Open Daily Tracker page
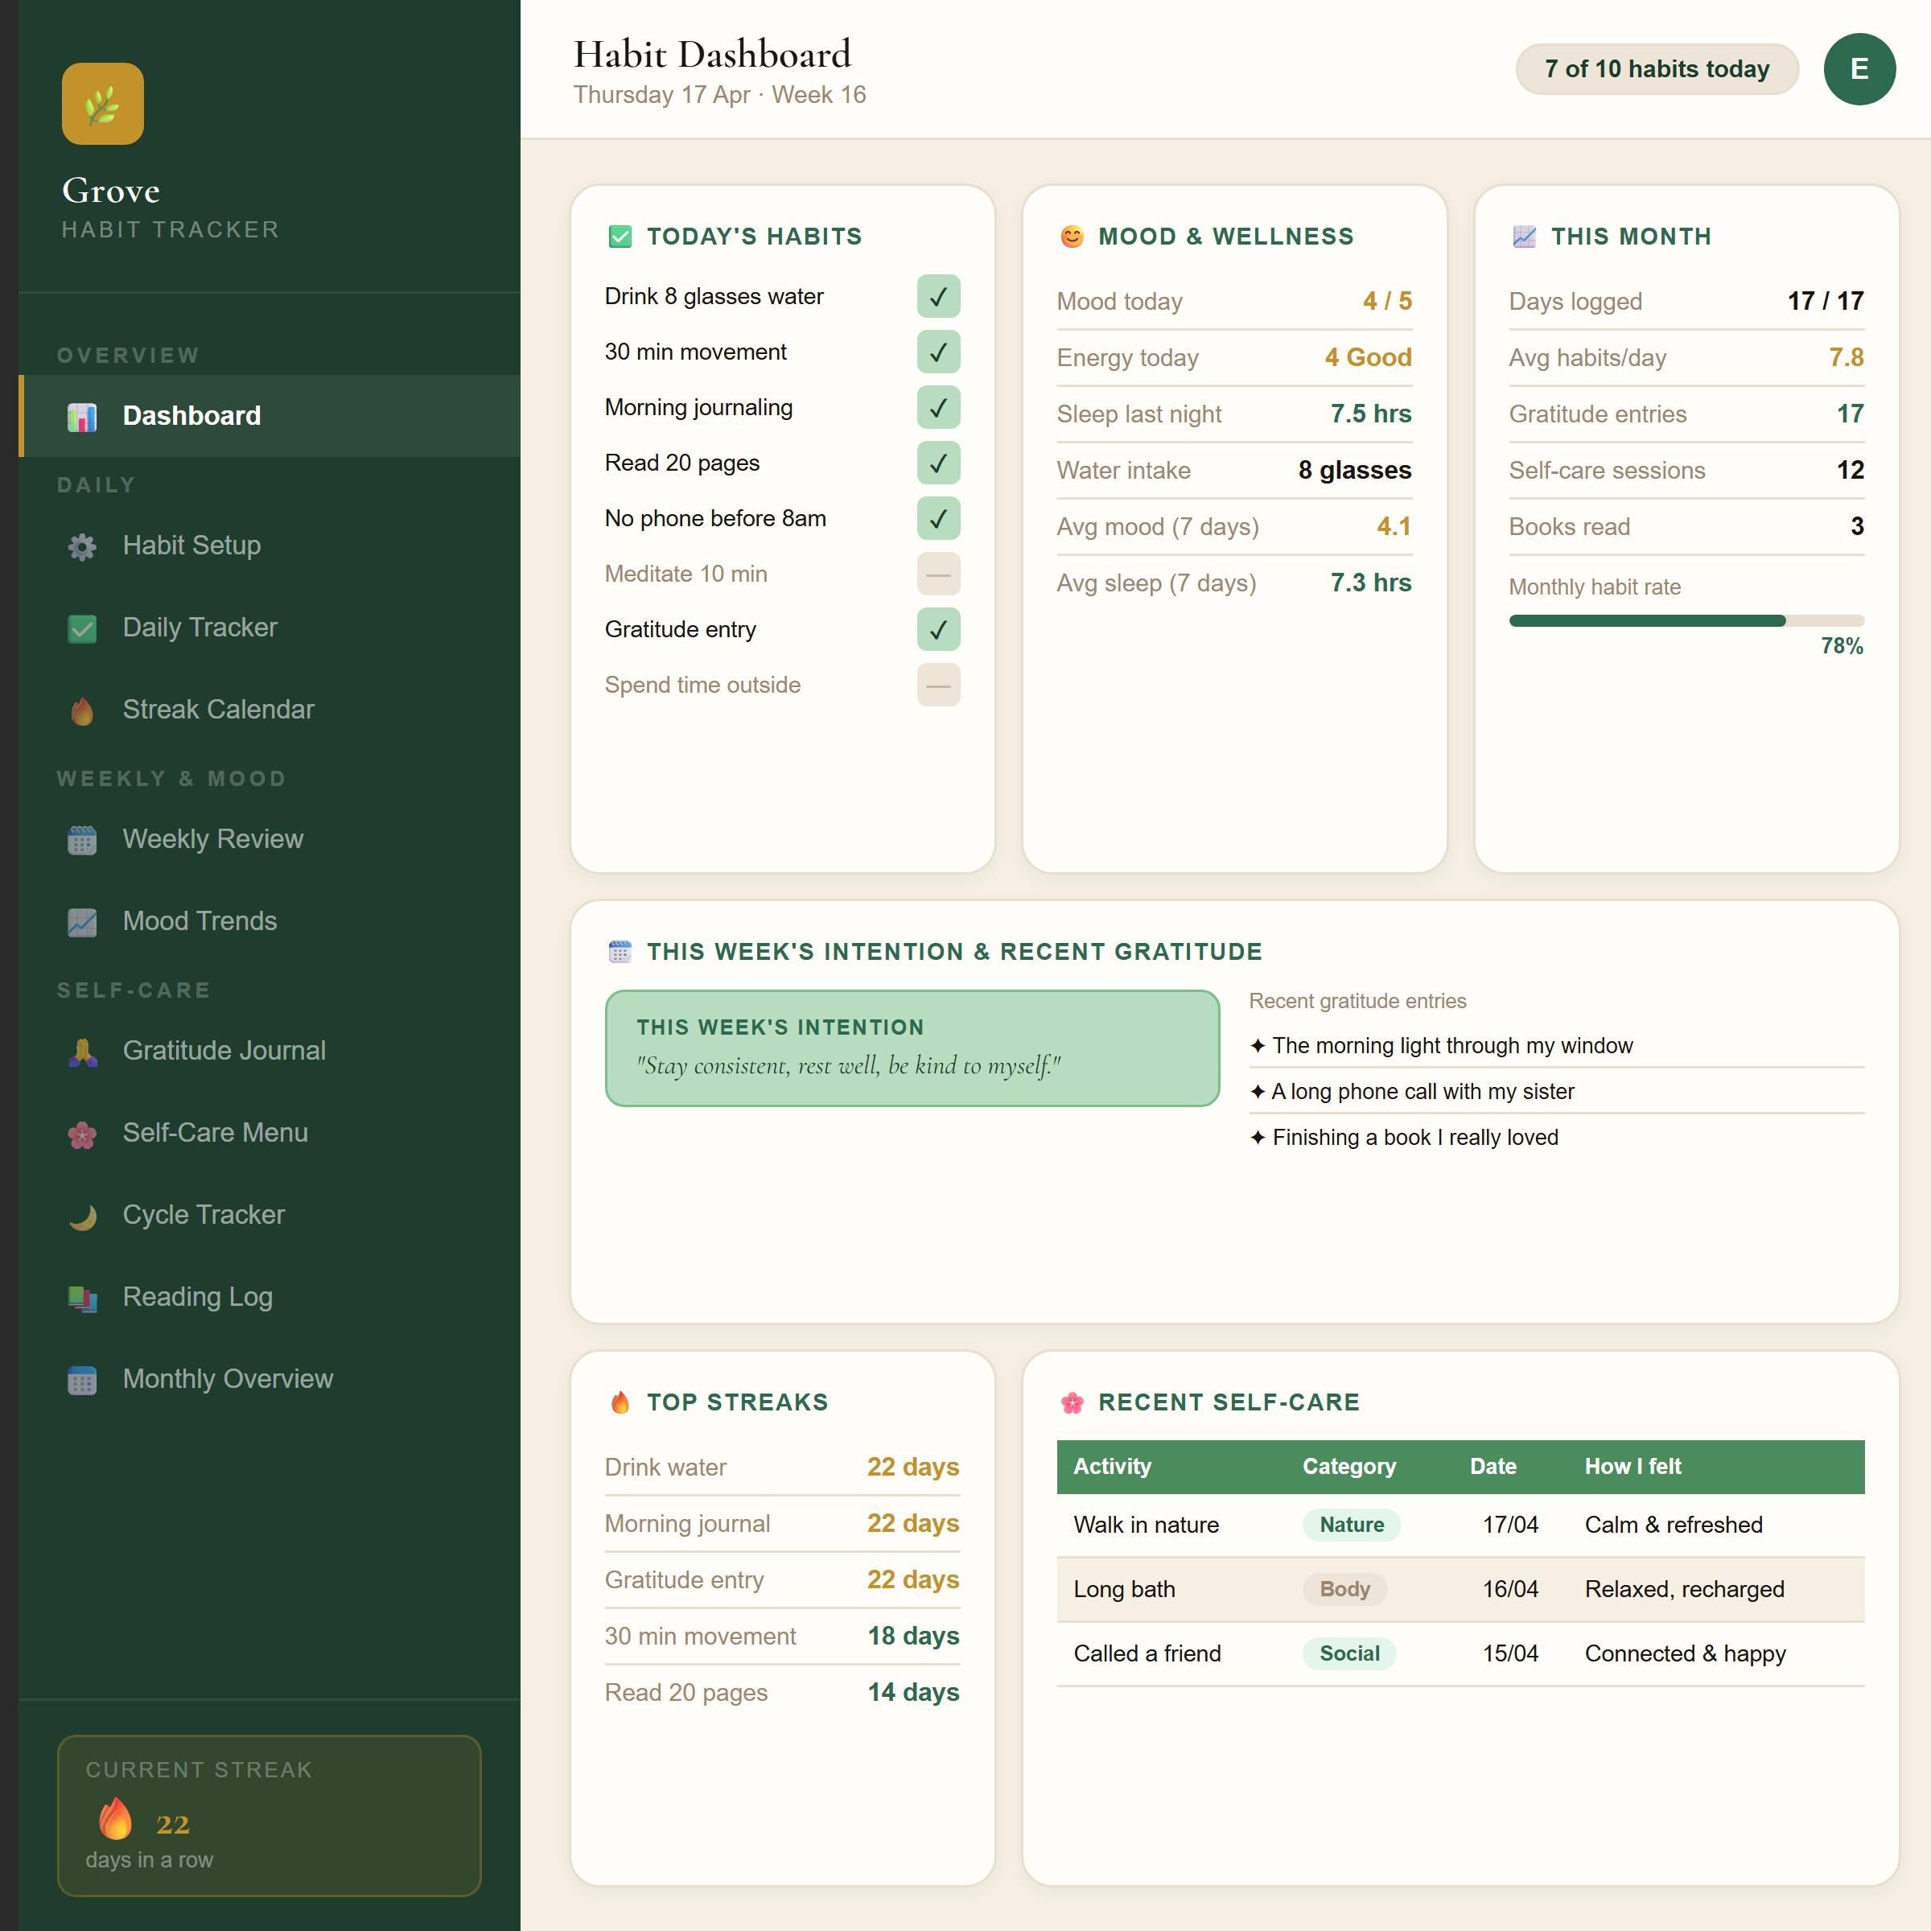 [270, 628]
